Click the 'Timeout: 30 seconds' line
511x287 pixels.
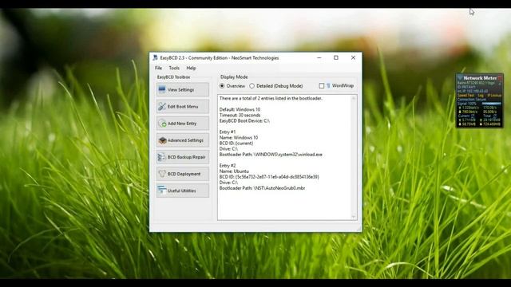click(240, 115)
